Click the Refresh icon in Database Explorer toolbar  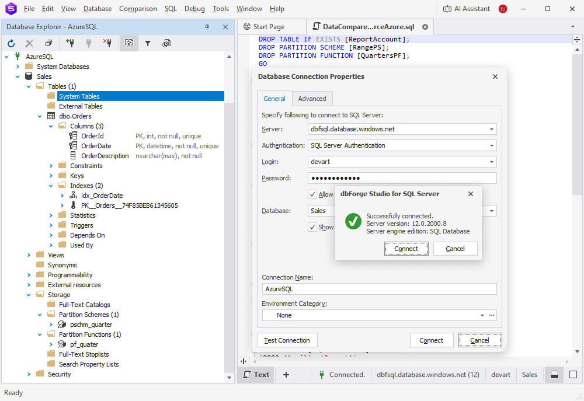[x=11, y=44]
